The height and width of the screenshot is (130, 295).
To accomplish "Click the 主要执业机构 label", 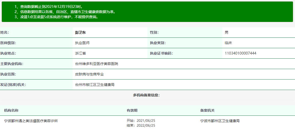I will (12, 64).
